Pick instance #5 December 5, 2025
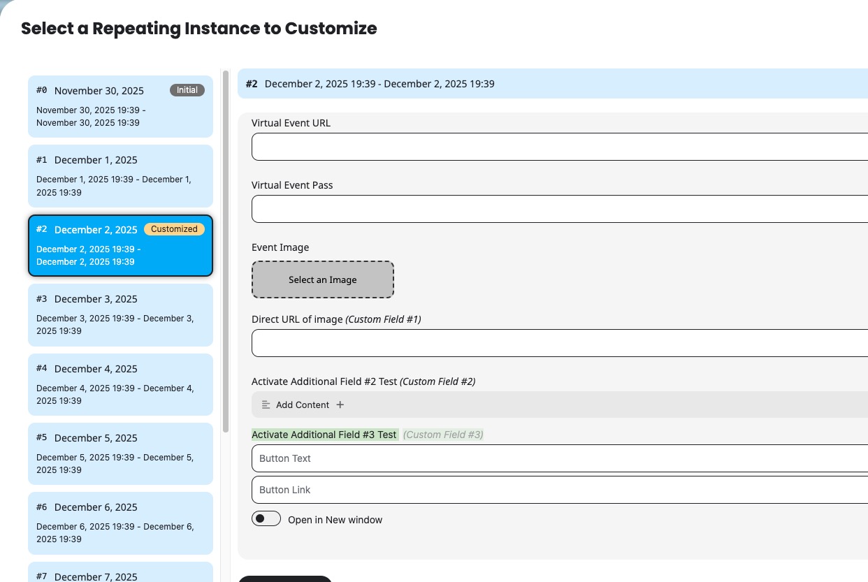868x582 pixels. point(120,453)
